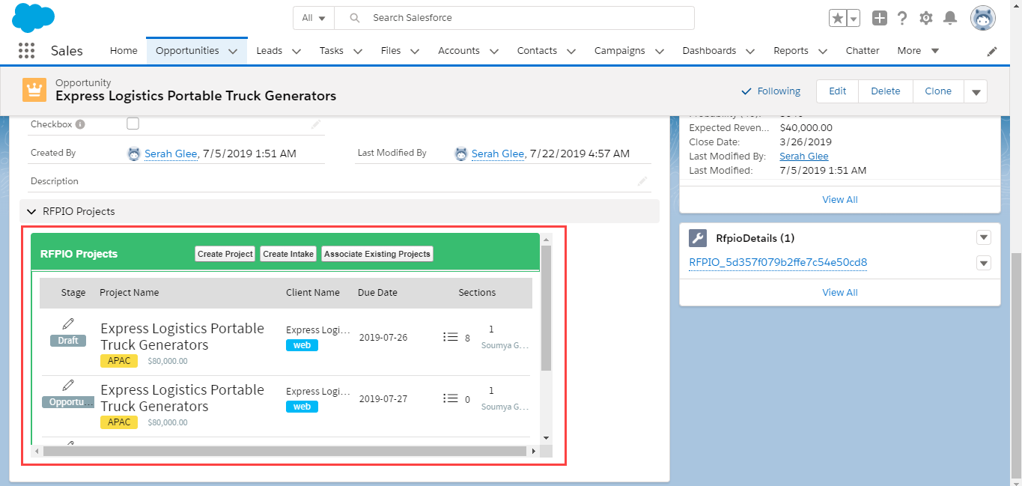
Task: Open Serah Glee link under Created By
Action: (x=171, y=154)
